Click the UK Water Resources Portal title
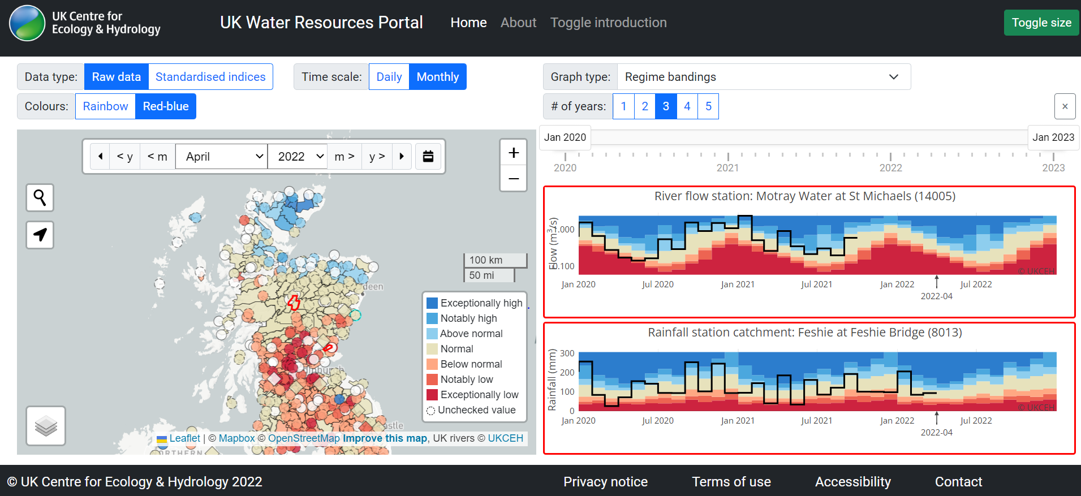 click(x=321, y=23)
